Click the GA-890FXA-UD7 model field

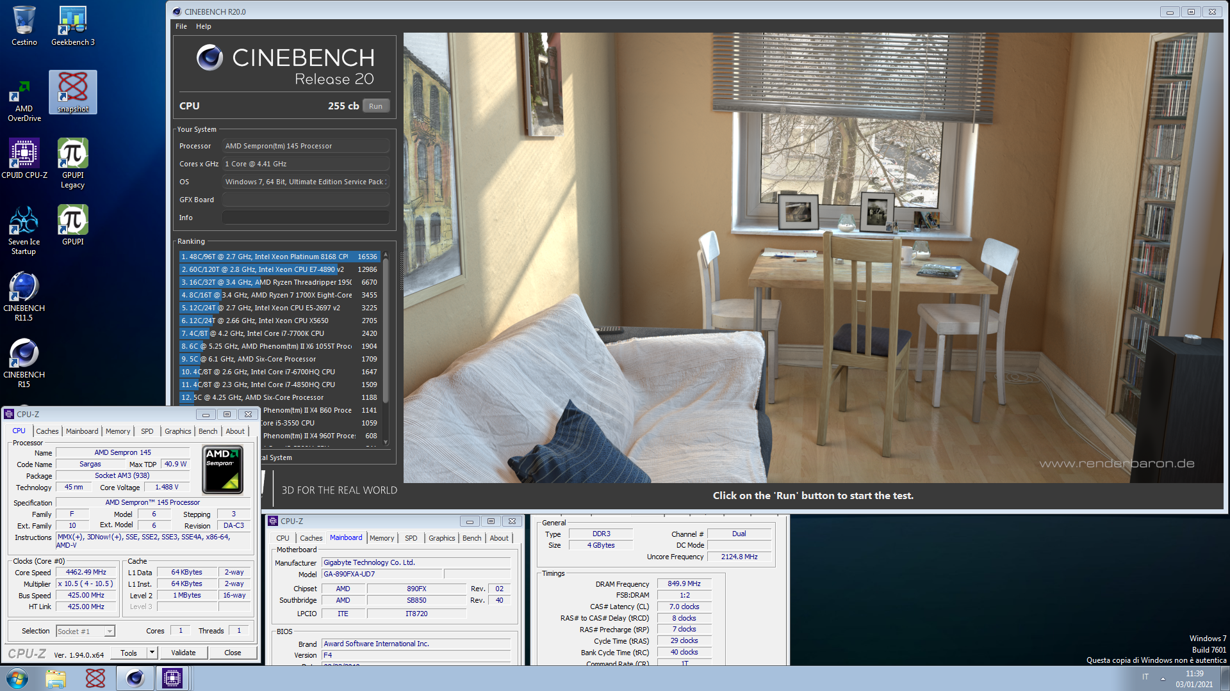(382, 575)
